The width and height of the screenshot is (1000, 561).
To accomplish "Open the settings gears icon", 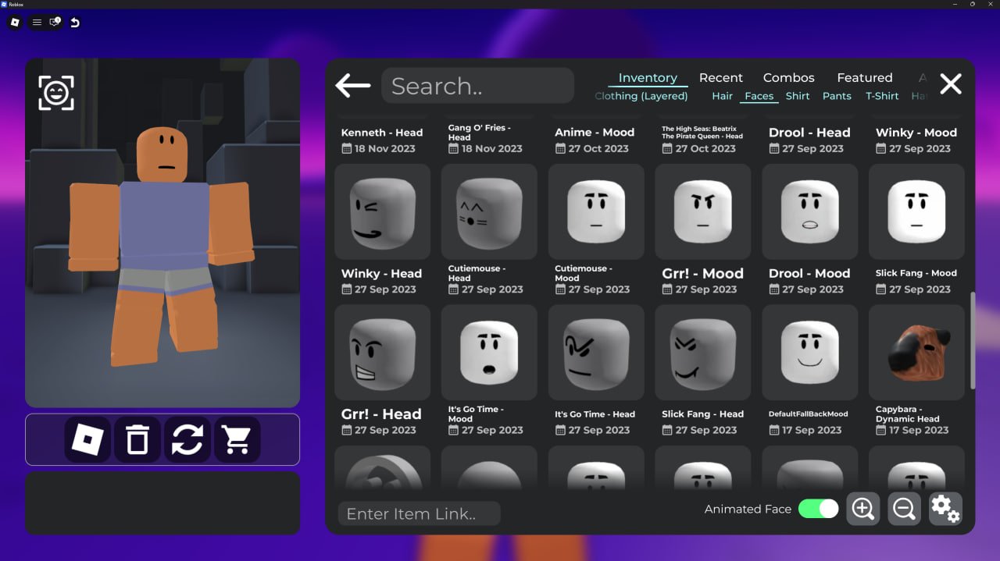I will click(945, 509).
